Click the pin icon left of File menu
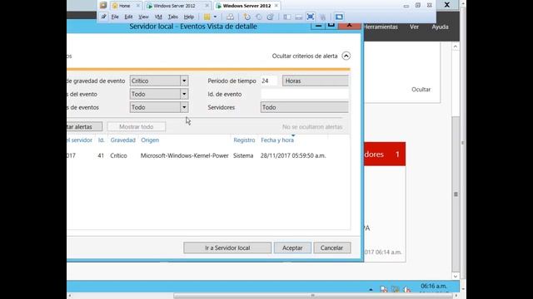 point(103,17)
